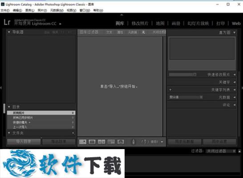
Task: Click the grid view vertical scrollbar
Action: 164,86
